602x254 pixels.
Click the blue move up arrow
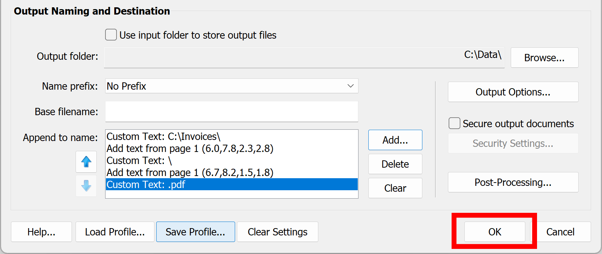86,162
